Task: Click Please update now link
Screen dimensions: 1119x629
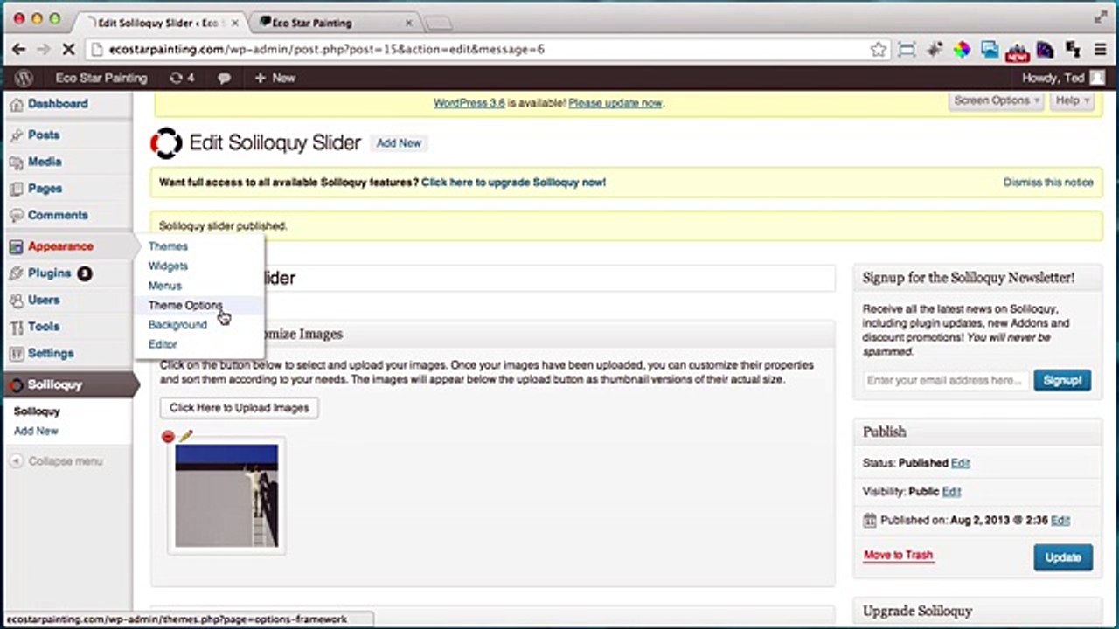Action: [615, 103]
